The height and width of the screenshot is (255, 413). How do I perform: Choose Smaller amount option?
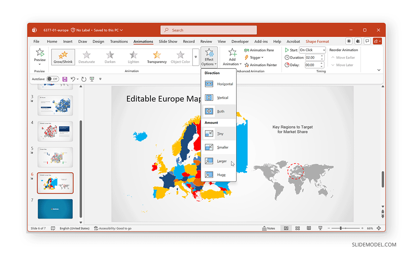tap(219, 148)
